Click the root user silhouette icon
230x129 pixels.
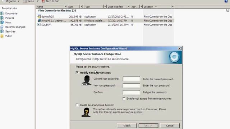tap(87, 80)
